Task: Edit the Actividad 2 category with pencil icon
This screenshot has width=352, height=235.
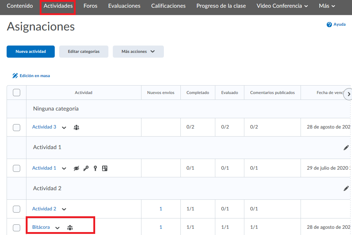Action: pos(346,188)
